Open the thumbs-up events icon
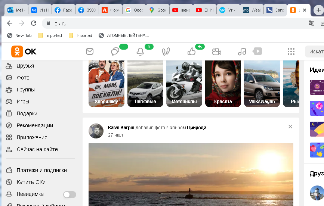324x206 pixels. 192,51
